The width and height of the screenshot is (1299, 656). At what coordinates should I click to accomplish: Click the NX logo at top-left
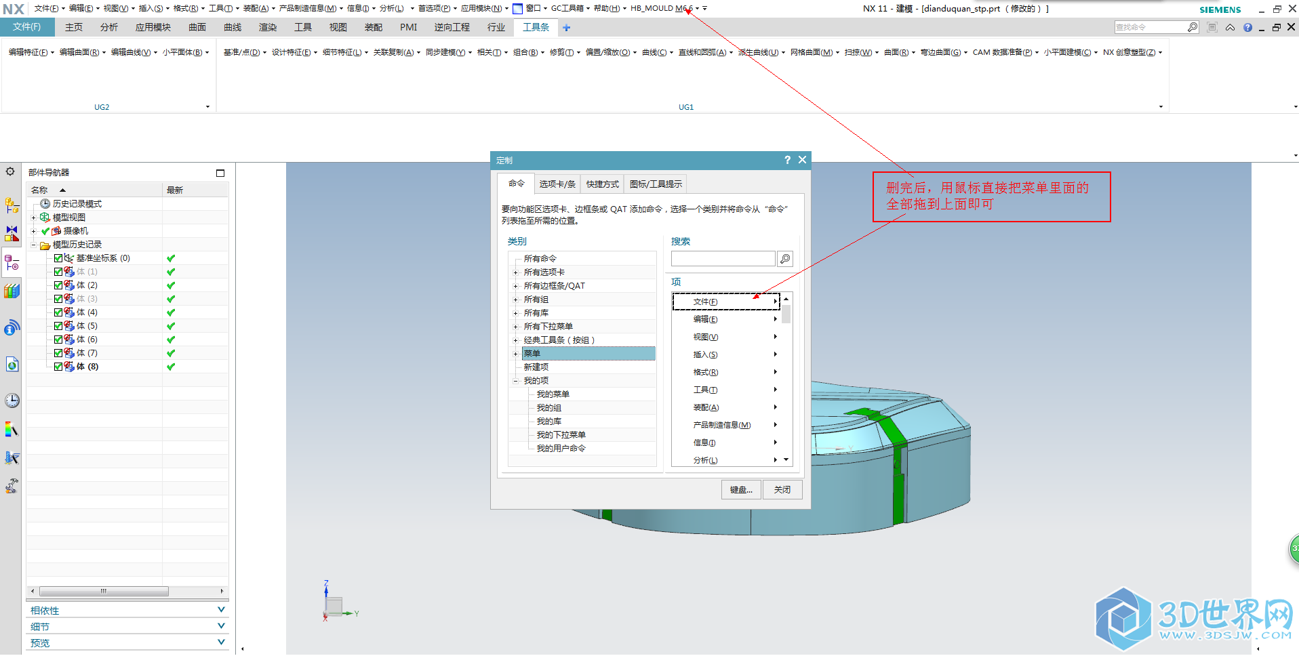pyautogui.click(x=14, y=9)
